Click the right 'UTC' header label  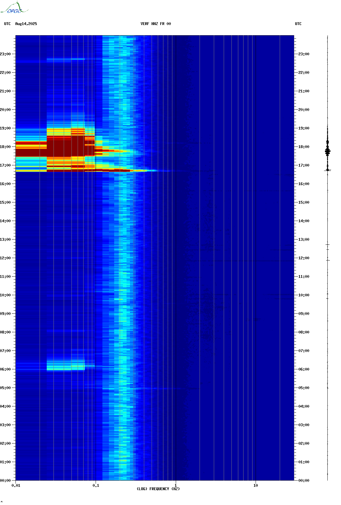point(298,24)
